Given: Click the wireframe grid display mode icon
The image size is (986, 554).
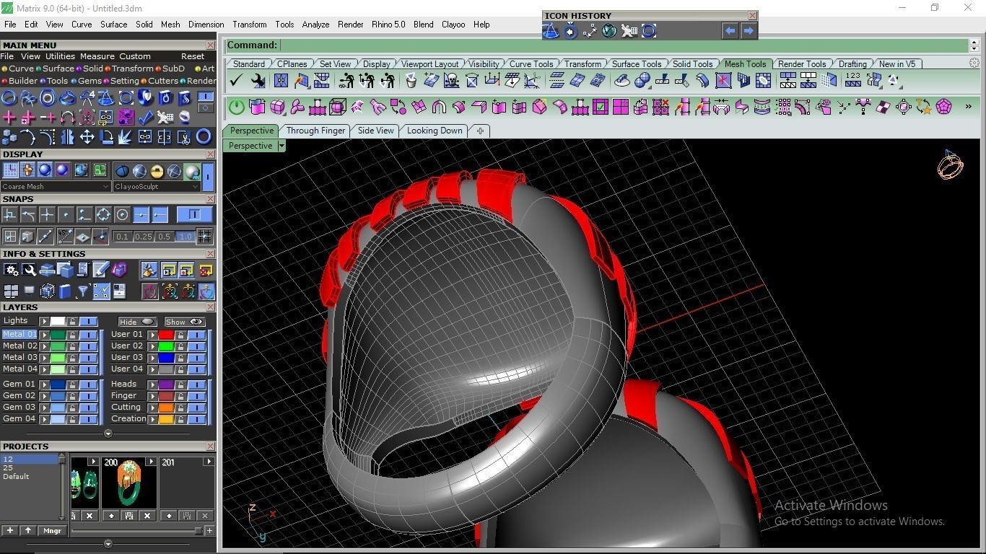Looking at the screenshot, I should [11, 170].
